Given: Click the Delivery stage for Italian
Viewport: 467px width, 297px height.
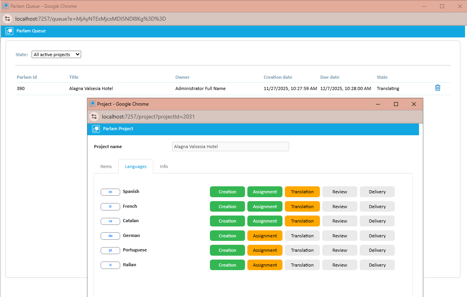Looking at the screenshot, I should [x=377, y=265].
